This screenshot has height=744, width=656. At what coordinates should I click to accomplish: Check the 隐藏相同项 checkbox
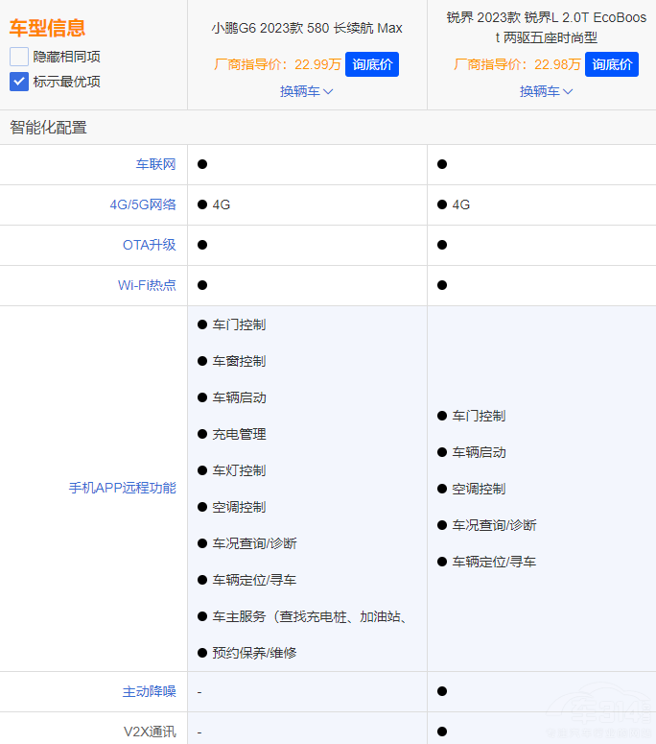coord(19,57)
